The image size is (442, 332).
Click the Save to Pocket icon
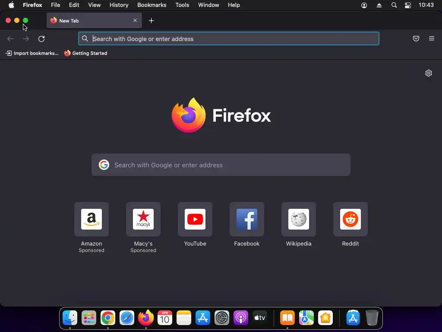click(x=416, y=38)
